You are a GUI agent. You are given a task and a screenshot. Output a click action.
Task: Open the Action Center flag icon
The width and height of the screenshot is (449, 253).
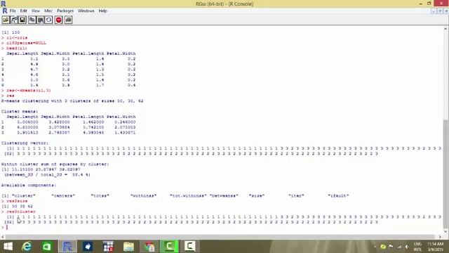pos(391,247)
